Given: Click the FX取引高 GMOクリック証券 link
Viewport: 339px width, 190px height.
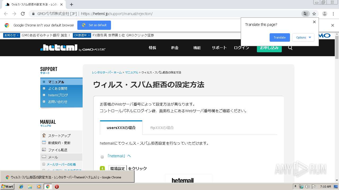Looking at the screenshot, I should click(123, 35).
